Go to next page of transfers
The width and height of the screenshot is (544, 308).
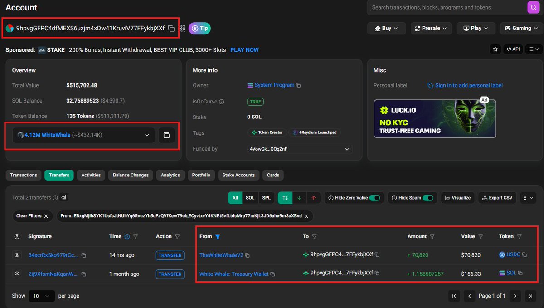515,296
